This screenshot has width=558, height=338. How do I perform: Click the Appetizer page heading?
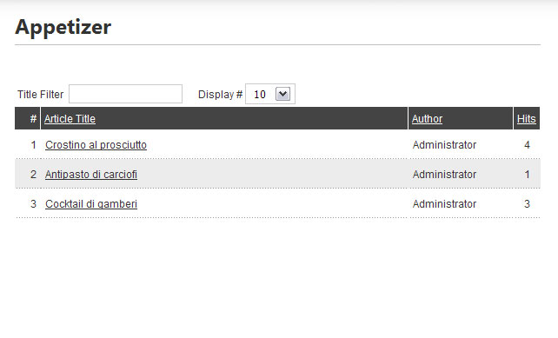click(x=63, y=27)
